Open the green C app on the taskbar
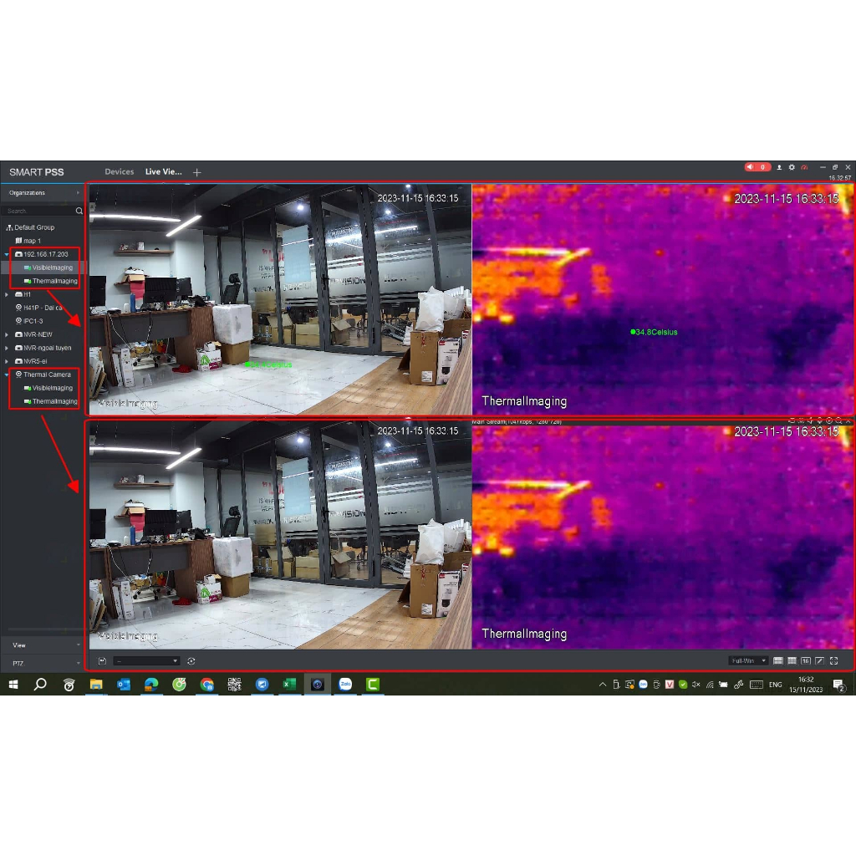This screenshot has height=856, width=856. pyautogui.click(x=373, y=685)
